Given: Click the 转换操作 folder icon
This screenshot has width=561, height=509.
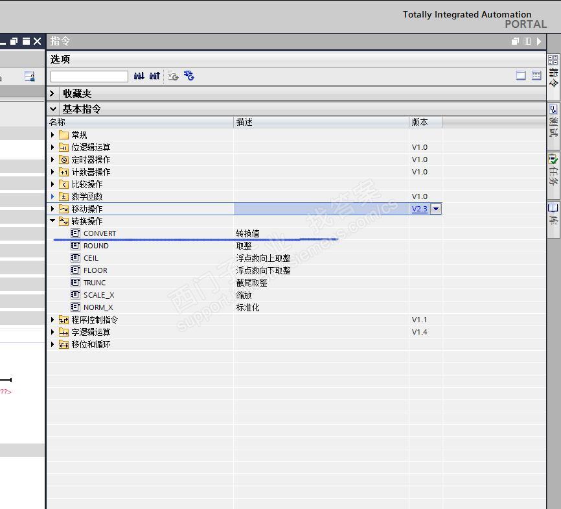Looking at the screenshot, I should [x=63, y=221].
